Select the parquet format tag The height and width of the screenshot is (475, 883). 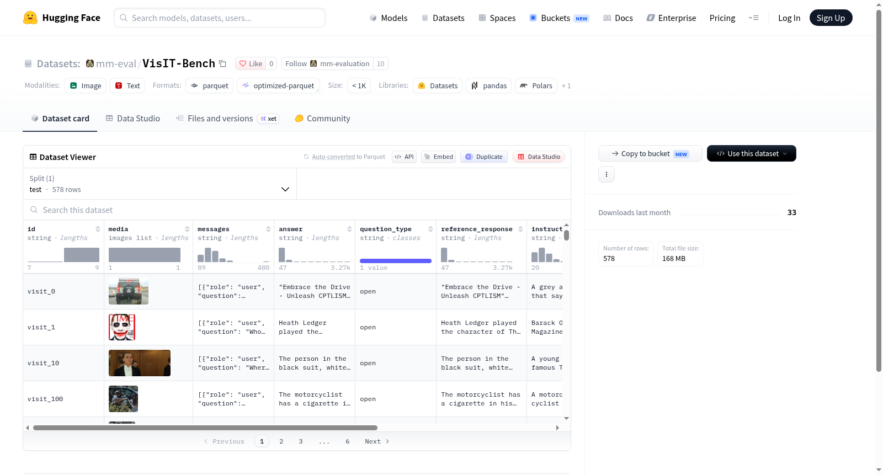tap(209, 86)
